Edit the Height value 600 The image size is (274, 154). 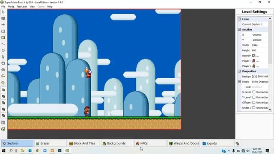coord(259,50)
